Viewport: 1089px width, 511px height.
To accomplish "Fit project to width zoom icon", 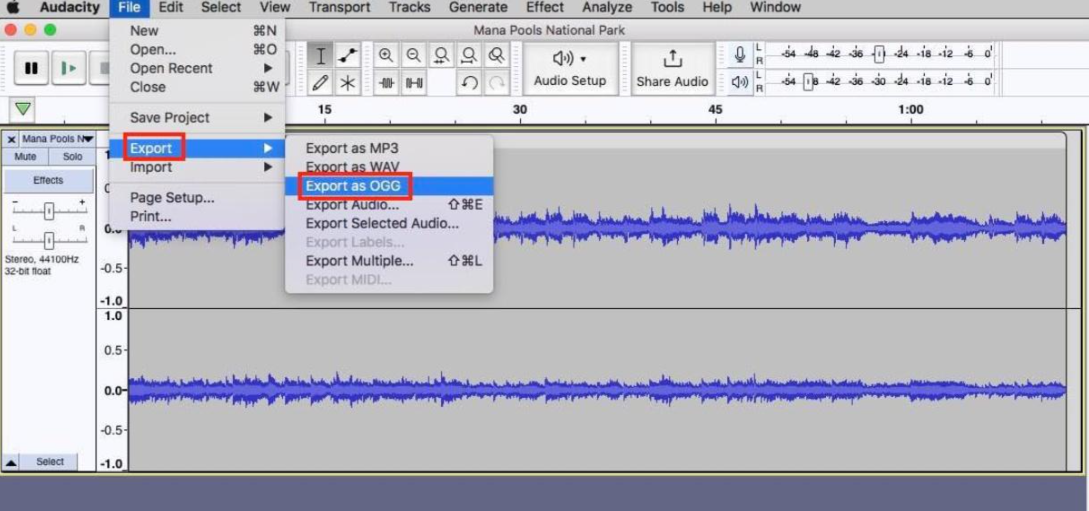I will [x=469, y=55].
